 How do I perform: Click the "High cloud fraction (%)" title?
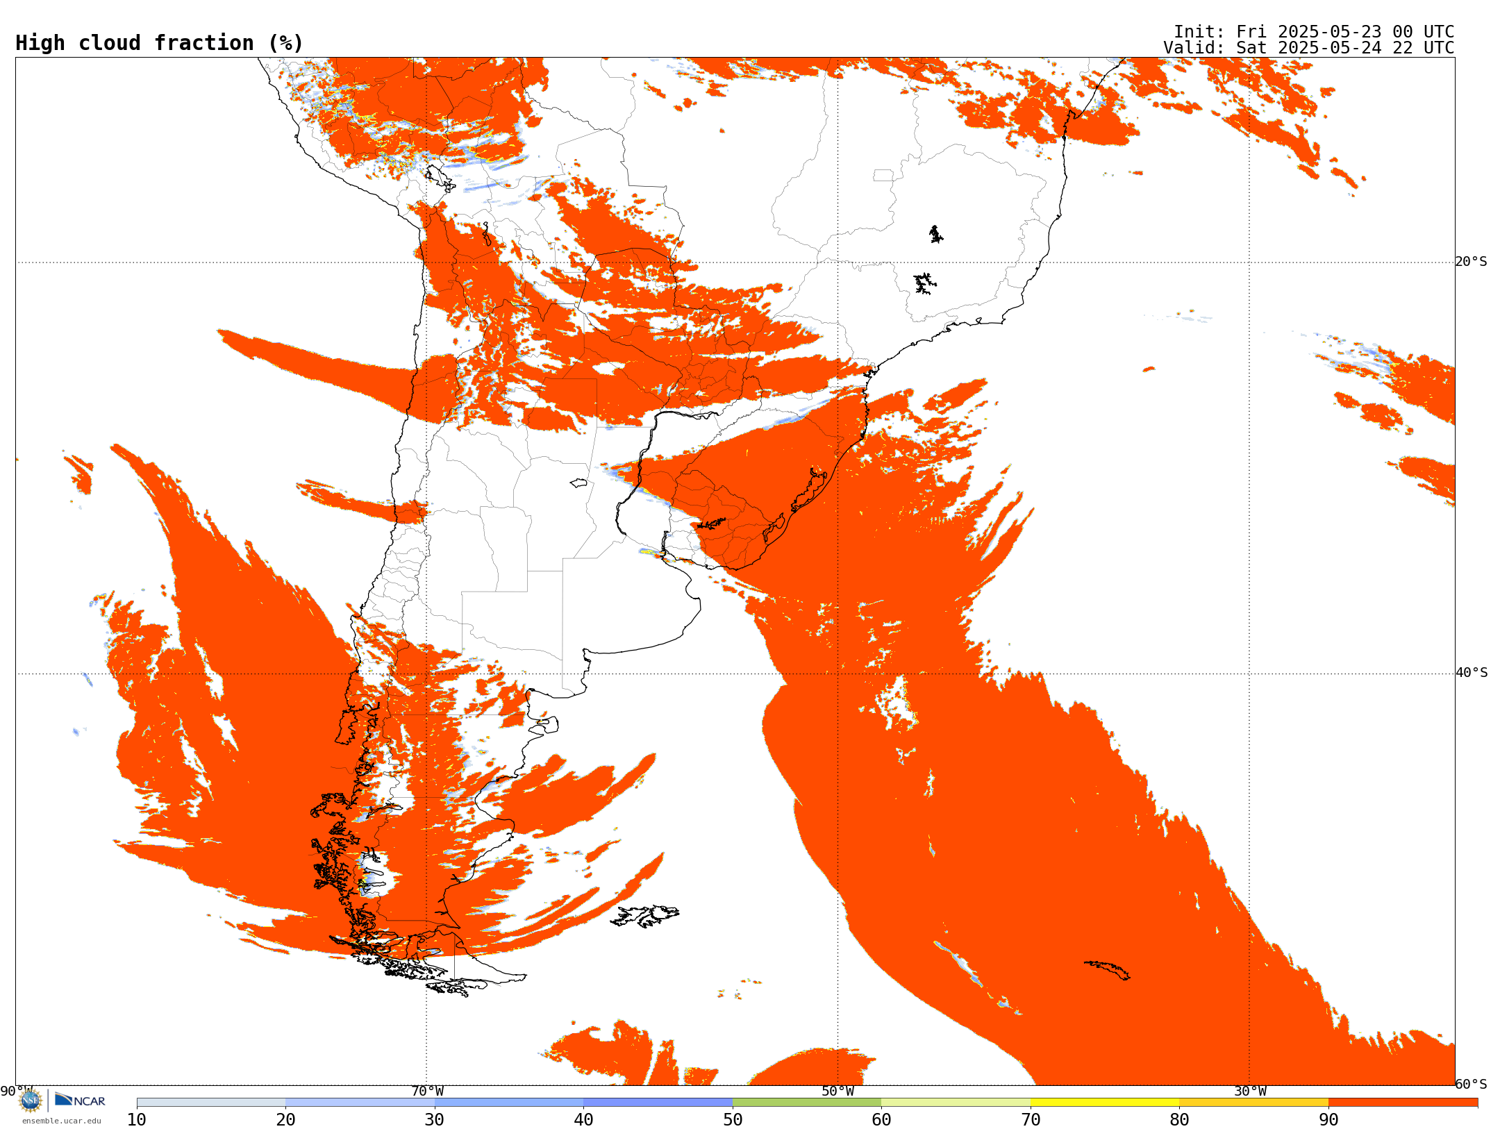(159, 43)
